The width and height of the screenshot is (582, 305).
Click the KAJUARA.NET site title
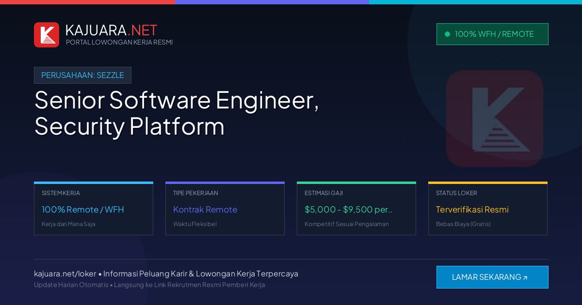111,30
